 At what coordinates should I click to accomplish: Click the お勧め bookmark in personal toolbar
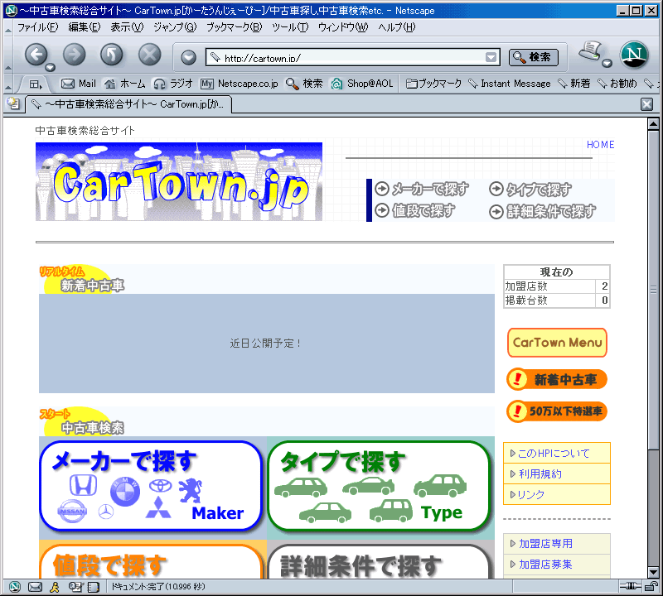617,84
